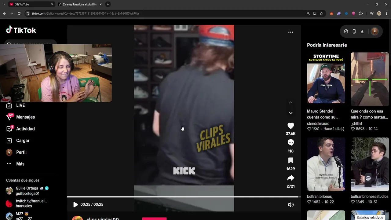Image resolution: width=391 pixels, height=220 pixels.
Task: Click the streamer webcam overlay
Action: point(56,73)
